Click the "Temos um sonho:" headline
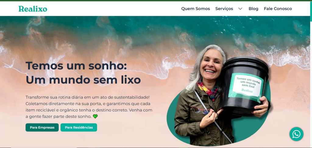The height and width of the screenshot is (148, 312). [76, 65]
